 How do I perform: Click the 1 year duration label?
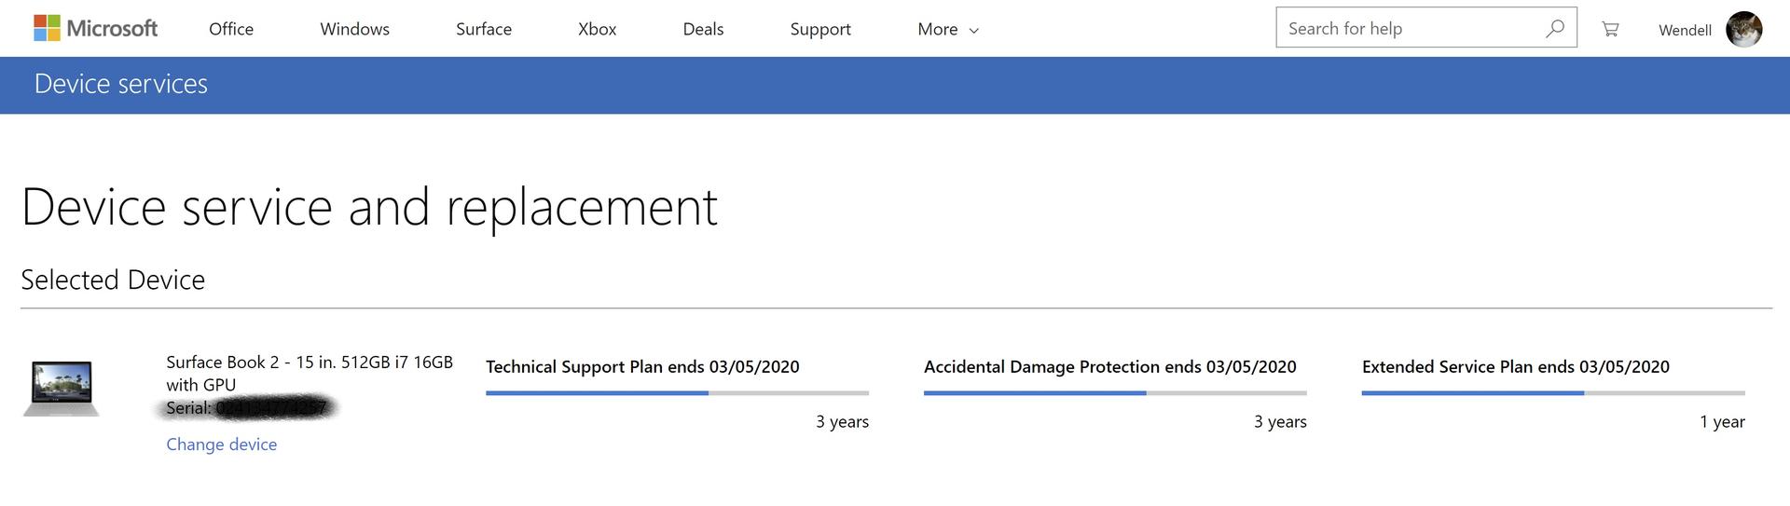coord(1722,422)
